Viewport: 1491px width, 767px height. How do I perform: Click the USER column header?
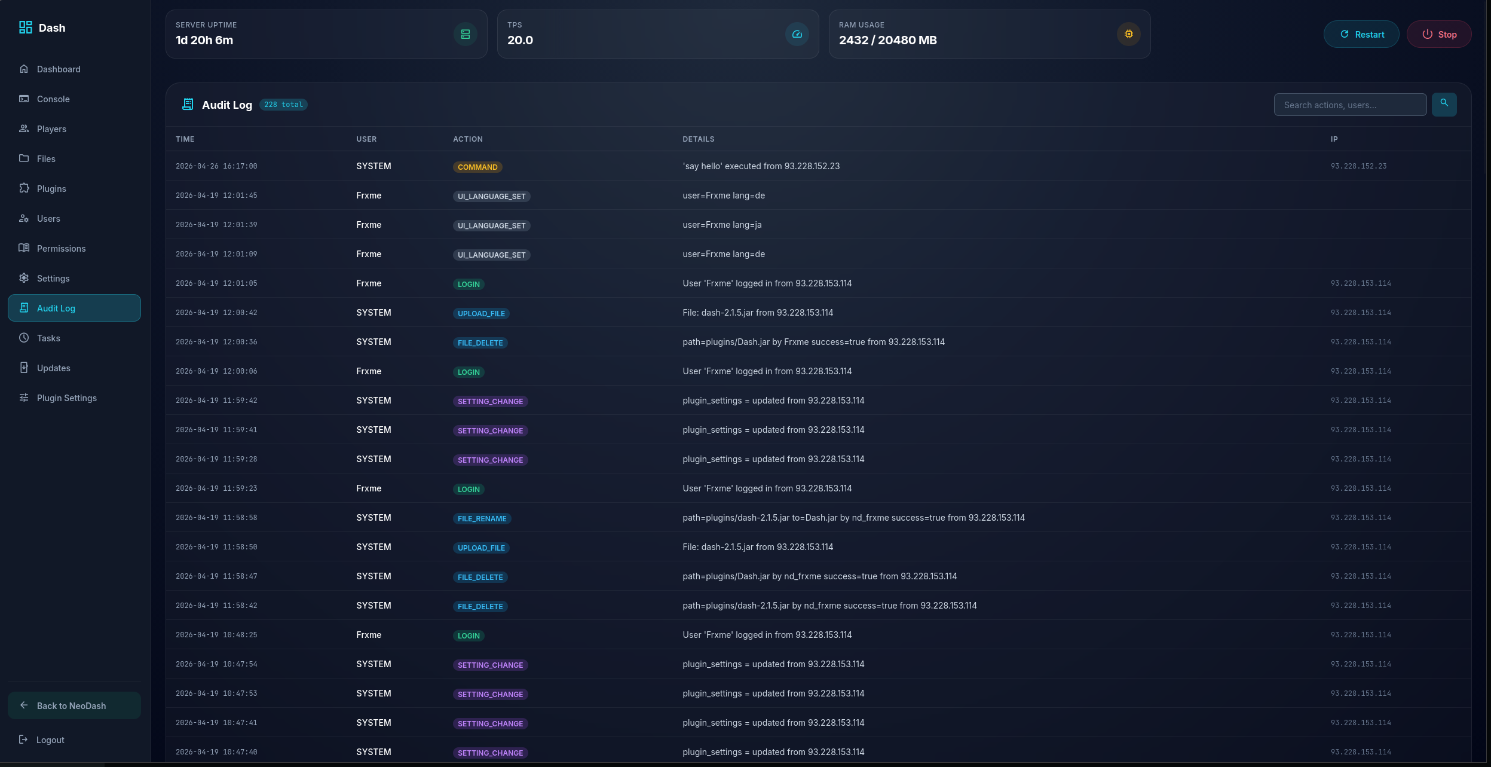[x=366, y=139]
